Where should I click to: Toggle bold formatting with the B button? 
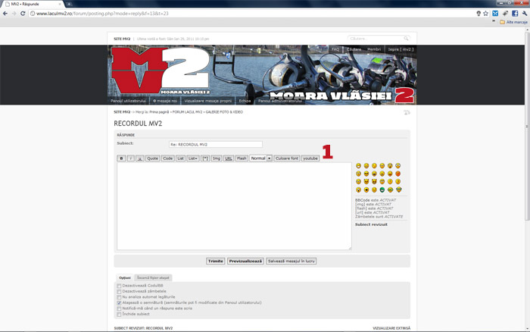tap(121, 158)
